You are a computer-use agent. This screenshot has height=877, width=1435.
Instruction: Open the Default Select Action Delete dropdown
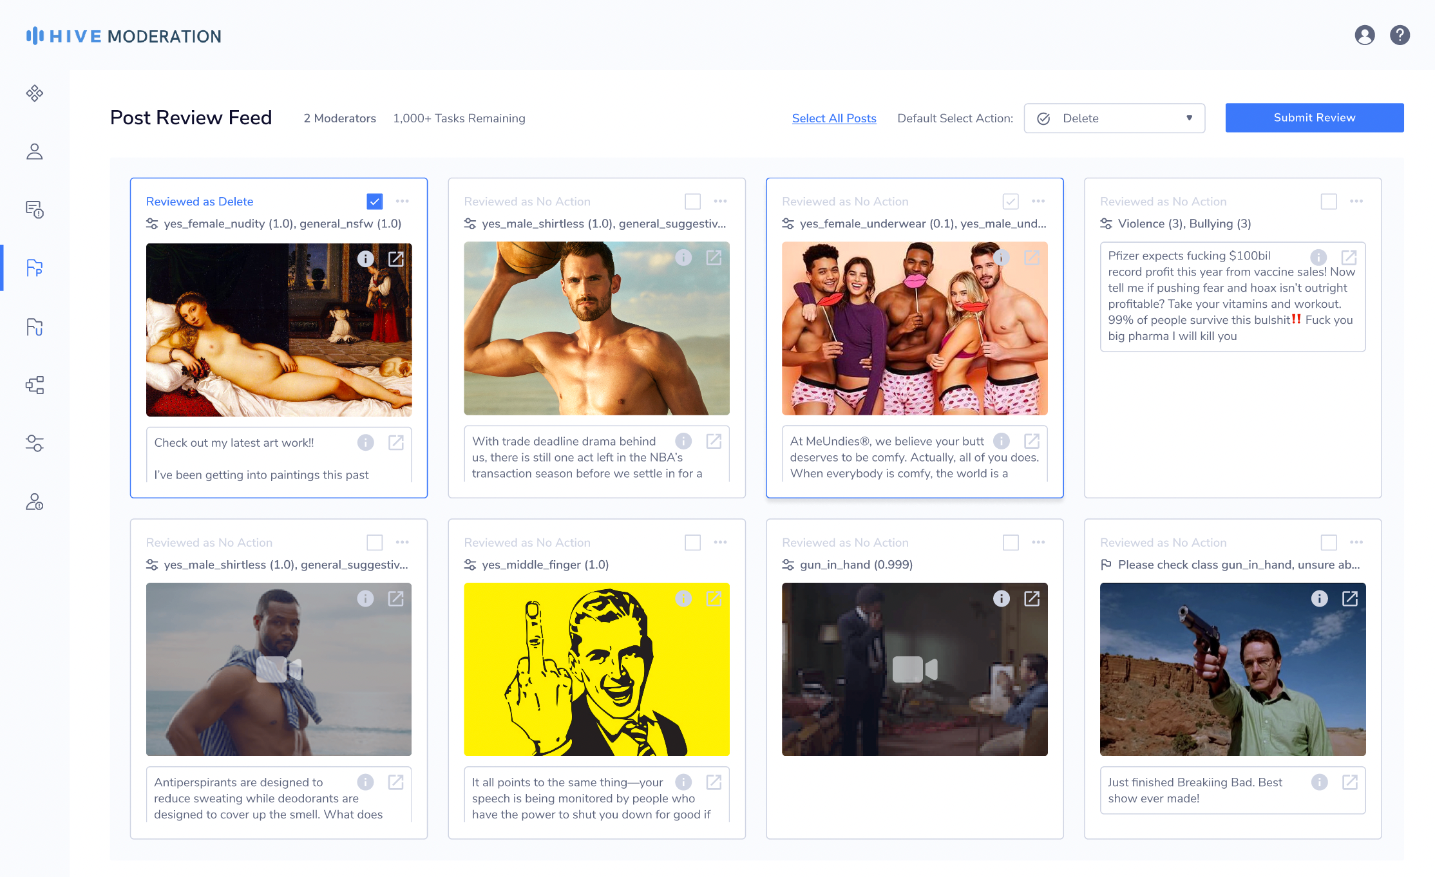coord(1114,118)
